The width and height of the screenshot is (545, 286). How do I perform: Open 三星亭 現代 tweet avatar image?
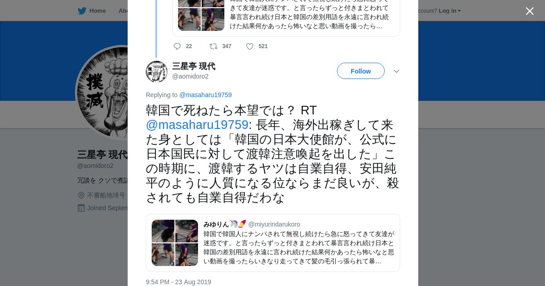tap(157, 72)
